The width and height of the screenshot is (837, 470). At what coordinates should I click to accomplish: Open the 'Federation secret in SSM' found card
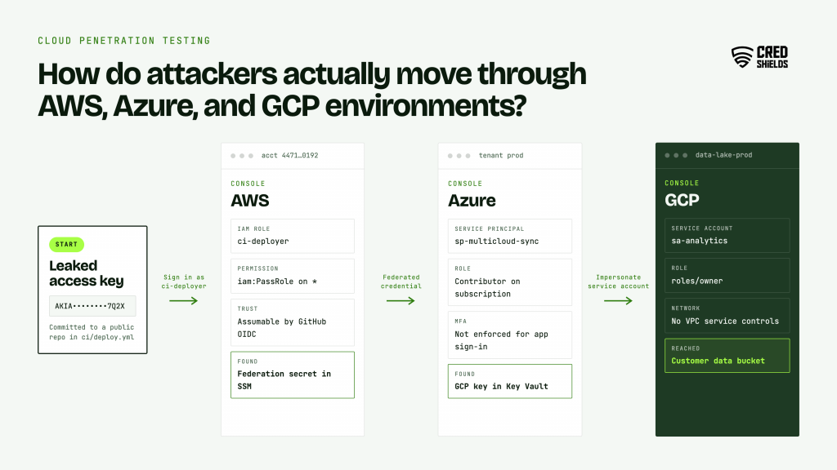coord(293,375)
